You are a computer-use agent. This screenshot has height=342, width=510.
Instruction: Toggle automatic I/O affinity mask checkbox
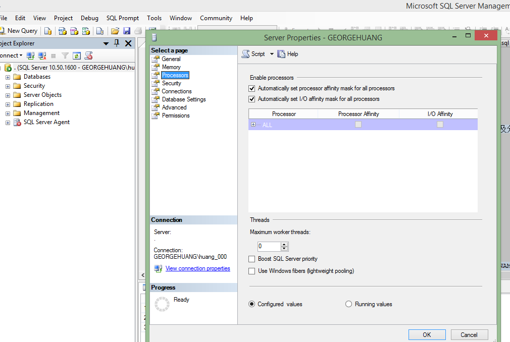tap(252, 99)
